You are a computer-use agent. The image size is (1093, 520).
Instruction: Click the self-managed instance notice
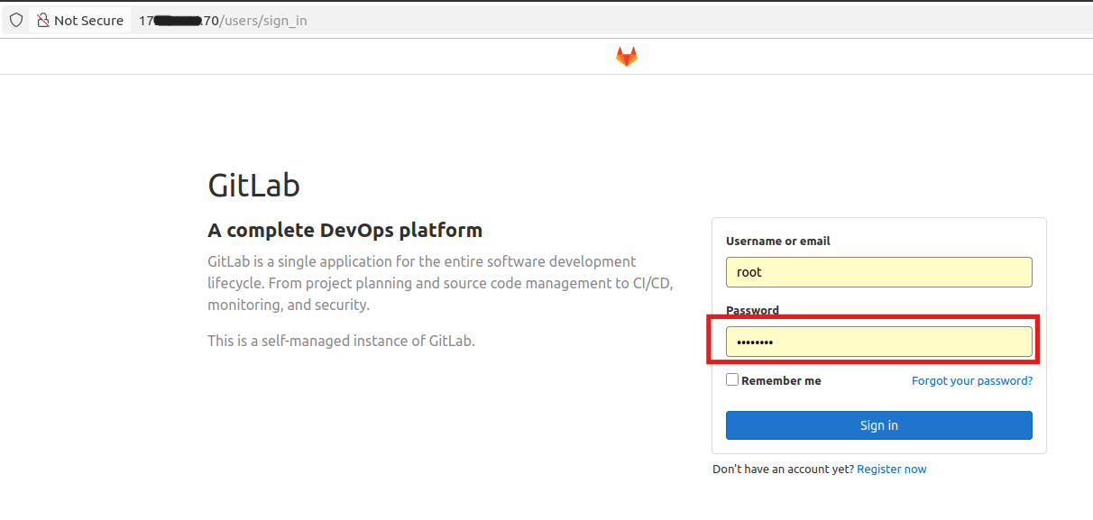(x=341, y=340)
